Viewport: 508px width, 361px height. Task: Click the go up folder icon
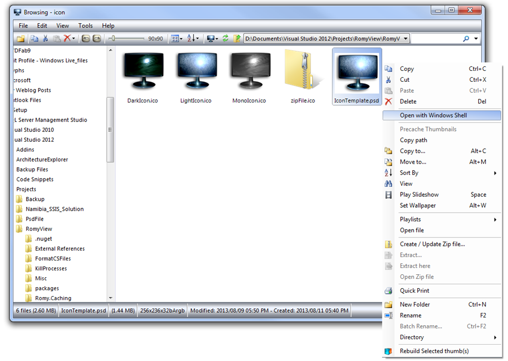(x=237, y=39)
